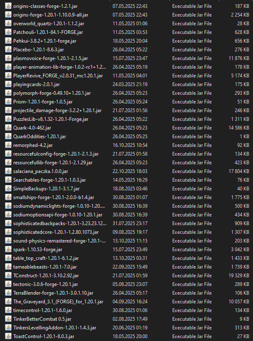Click the size value 10 057 KB
The image size is (253, 341).
tap(239, 302)
